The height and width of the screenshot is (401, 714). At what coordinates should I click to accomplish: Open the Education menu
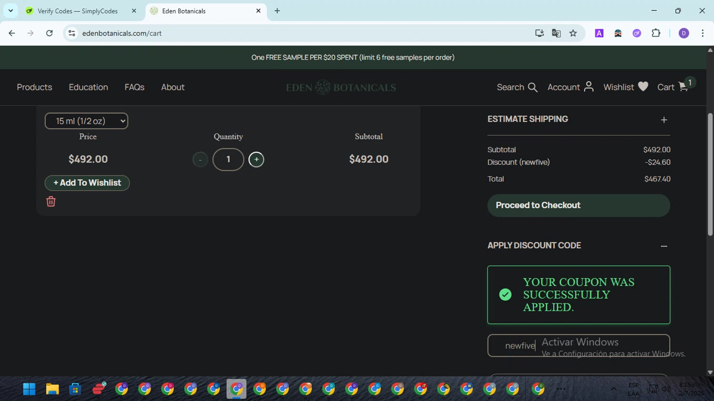[x=89, y=88]
